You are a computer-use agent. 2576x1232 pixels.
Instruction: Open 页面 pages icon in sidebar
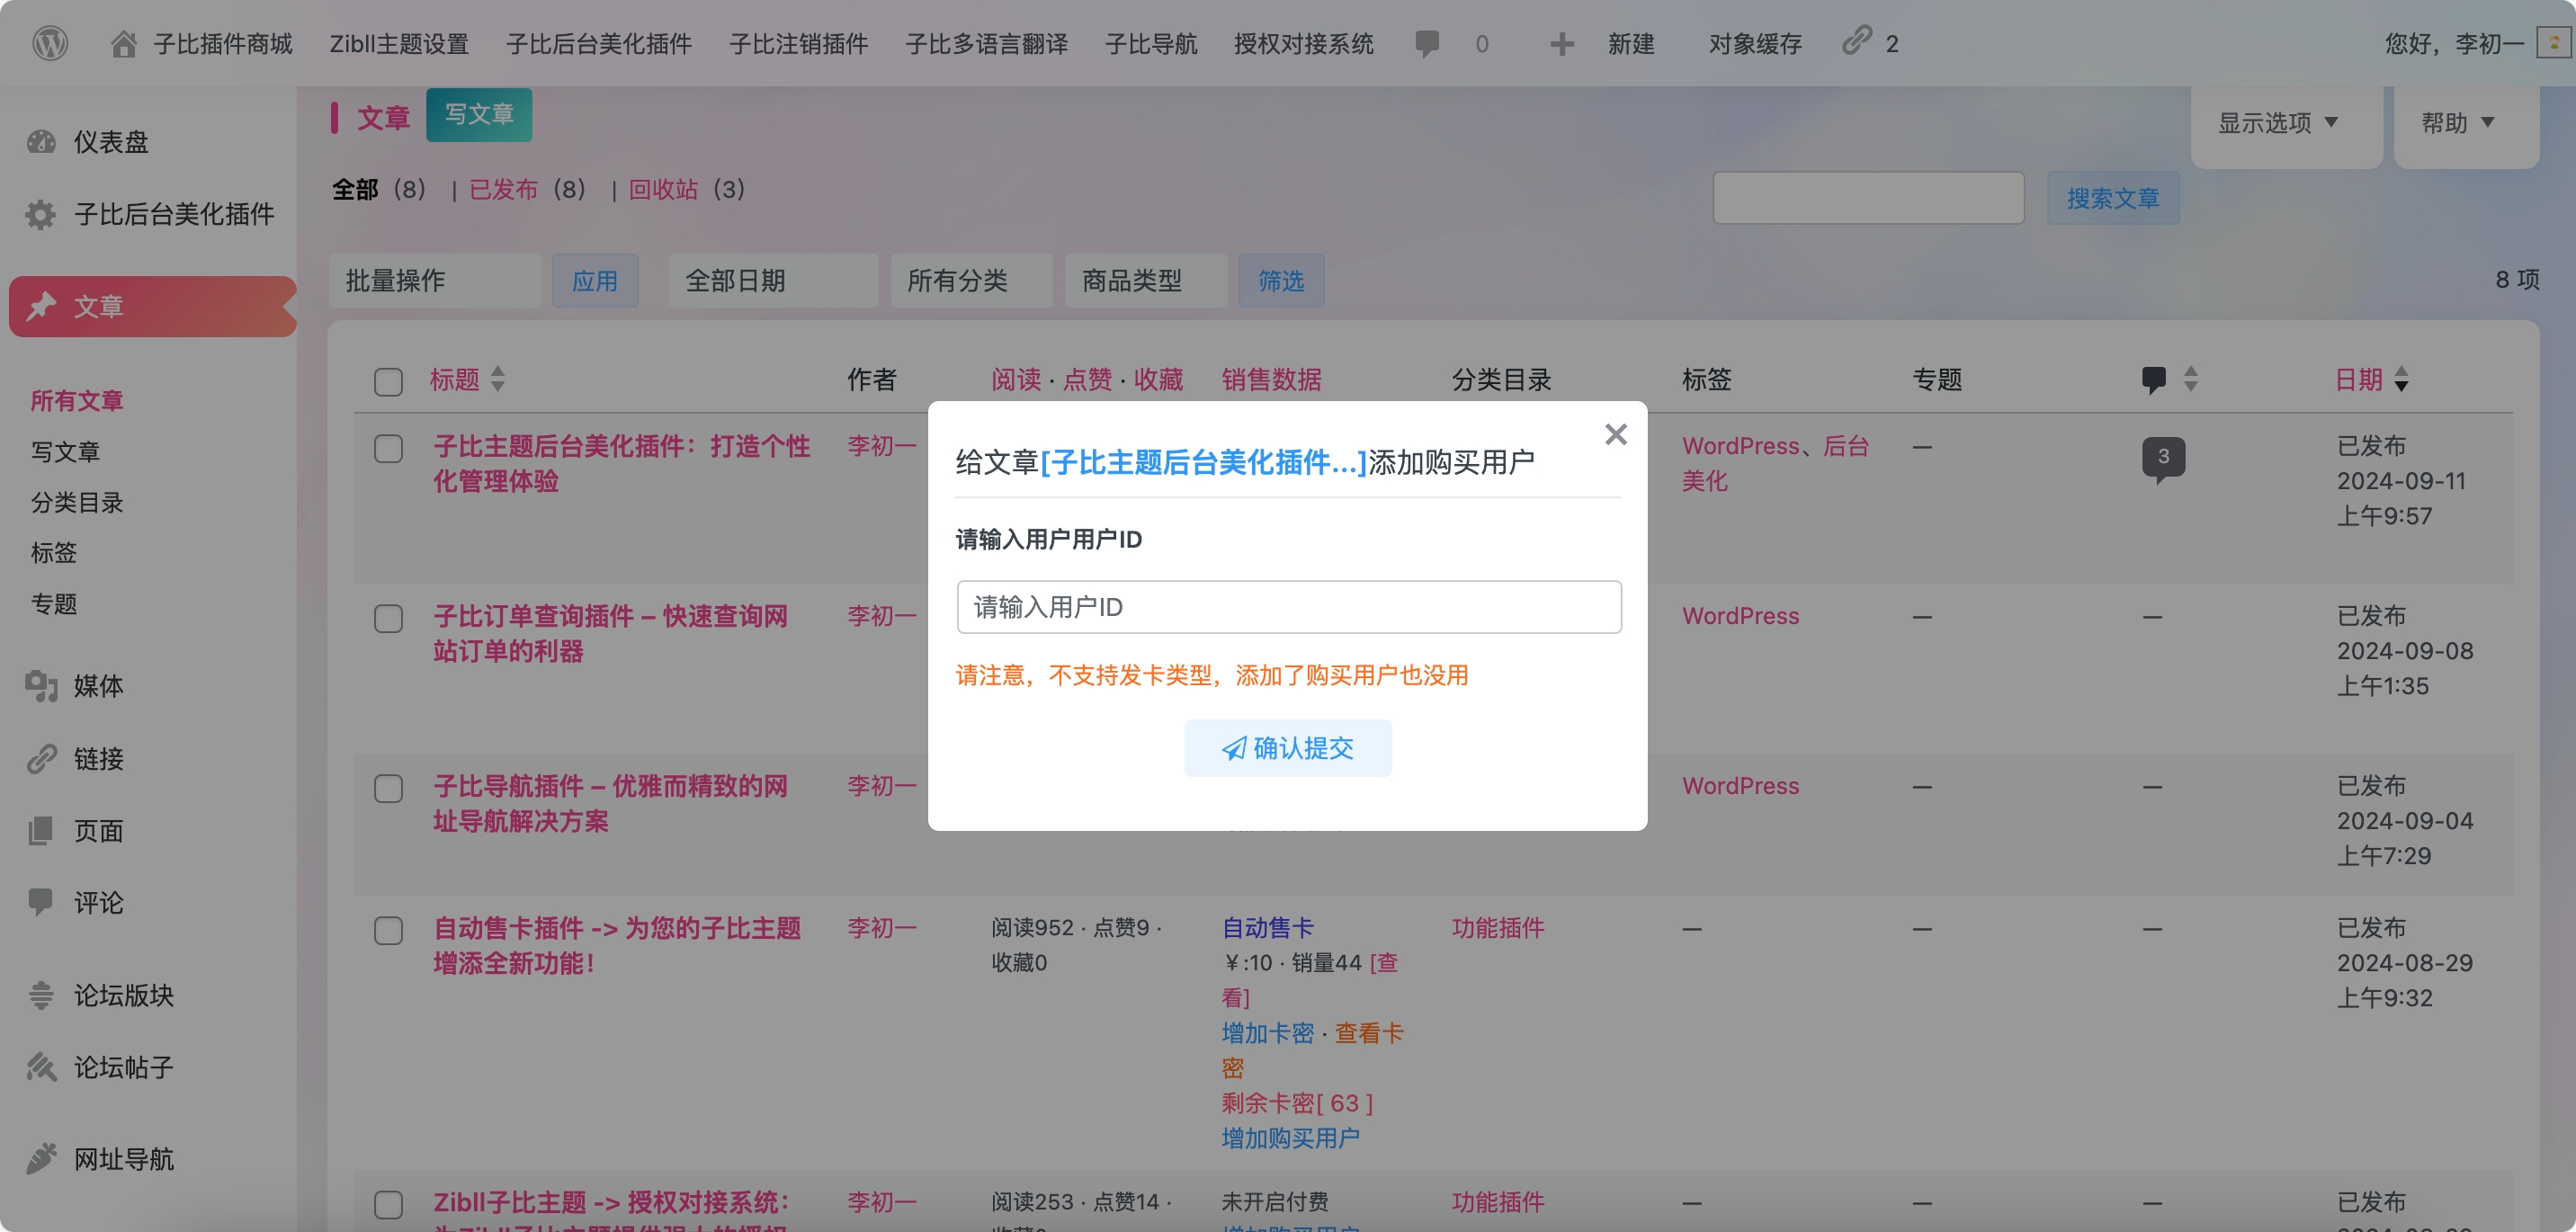pos(41,831)
